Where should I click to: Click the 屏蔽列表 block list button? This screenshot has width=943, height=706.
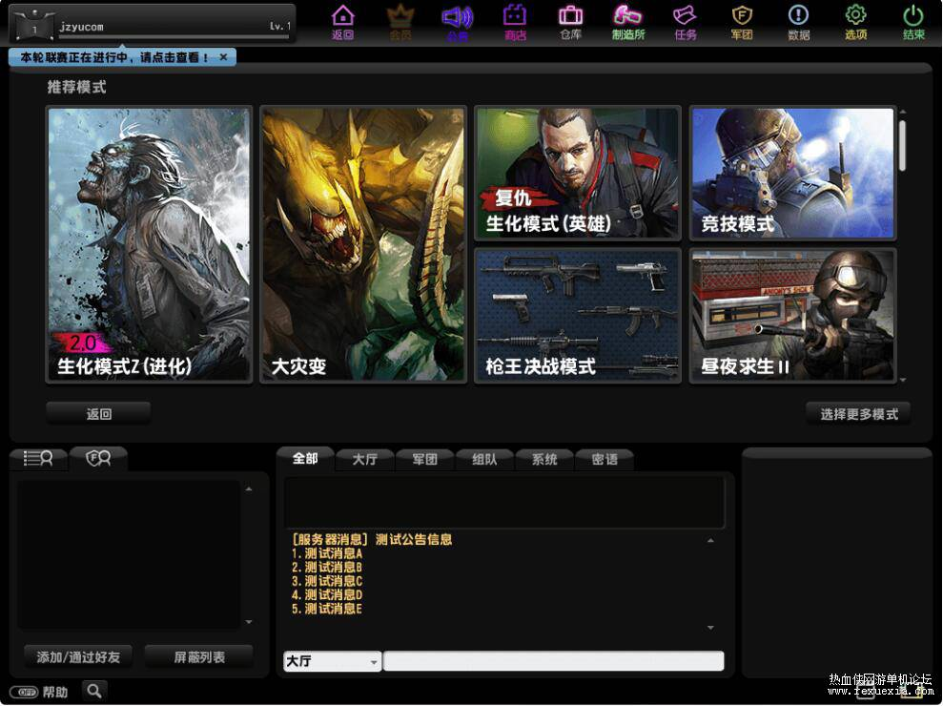199,657
